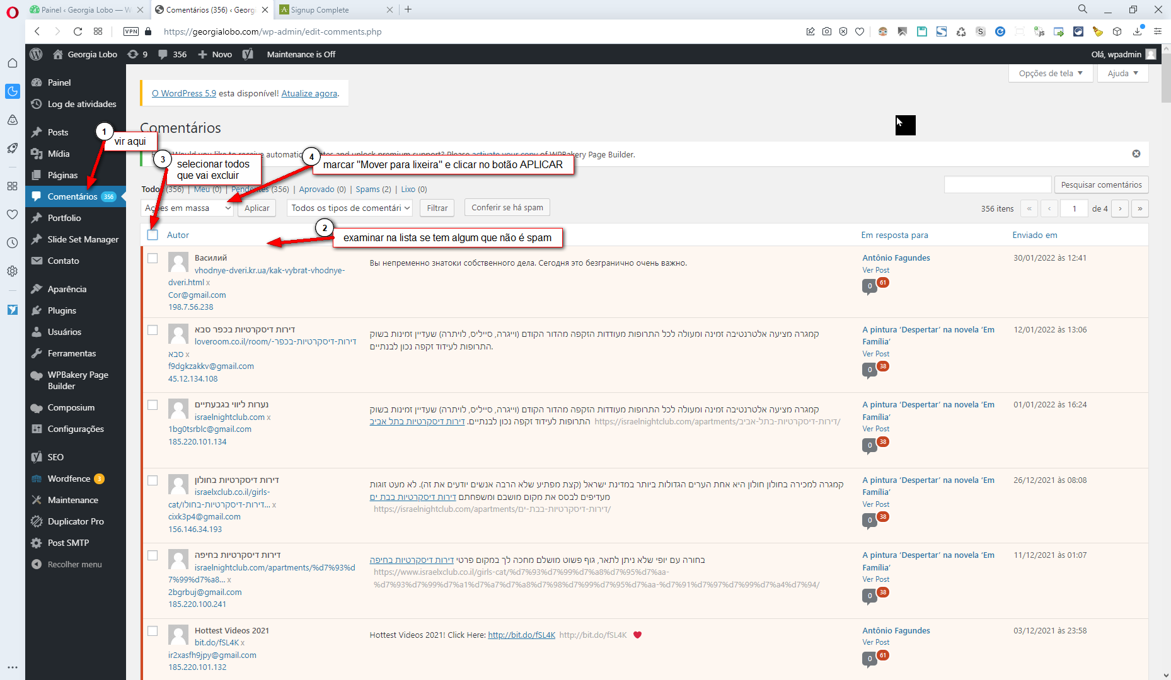Click the Wordfence sidebar icon
Screen dimensions: 1171x680
click(37, 479)
